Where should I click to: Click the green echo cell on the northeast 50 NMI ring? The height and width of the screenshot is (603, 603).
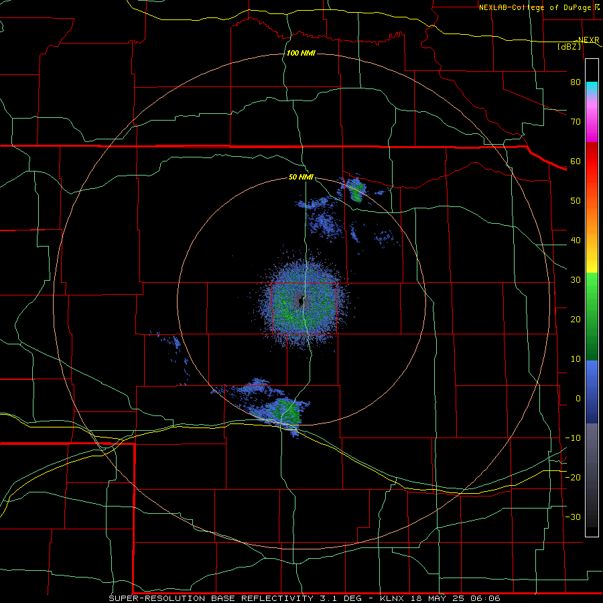pyautogui.click(x=358, y=191)
